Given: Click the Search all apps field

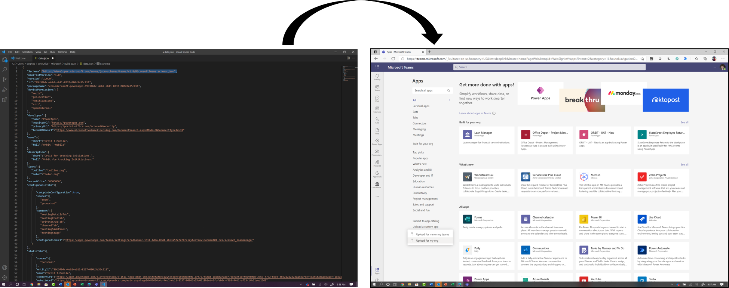Looking at the screenshot, I should point(429,90).
